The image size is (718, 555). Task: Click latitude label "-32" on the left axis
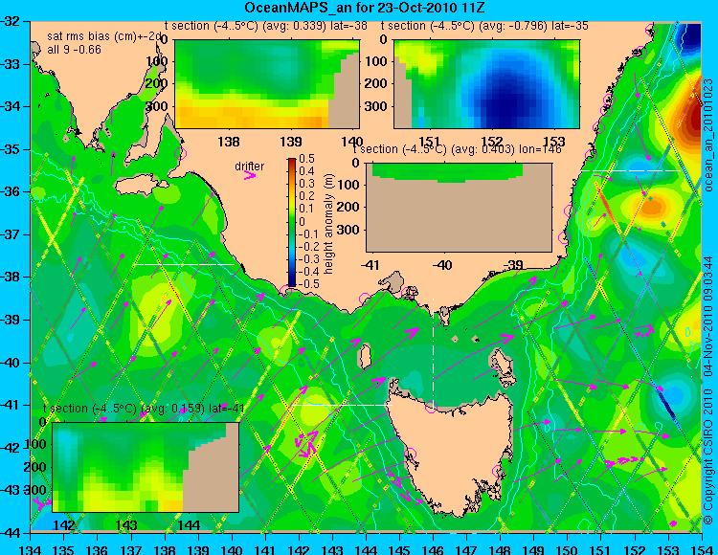click(x=11, y=21)
